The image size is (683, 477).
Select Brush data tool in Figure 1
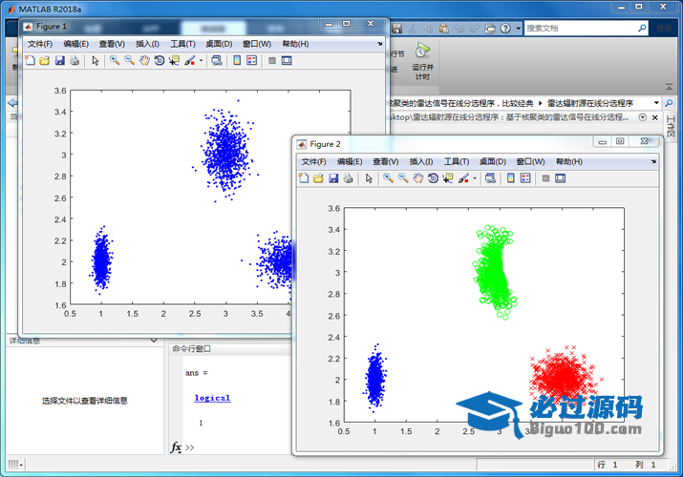click(189, 61)
